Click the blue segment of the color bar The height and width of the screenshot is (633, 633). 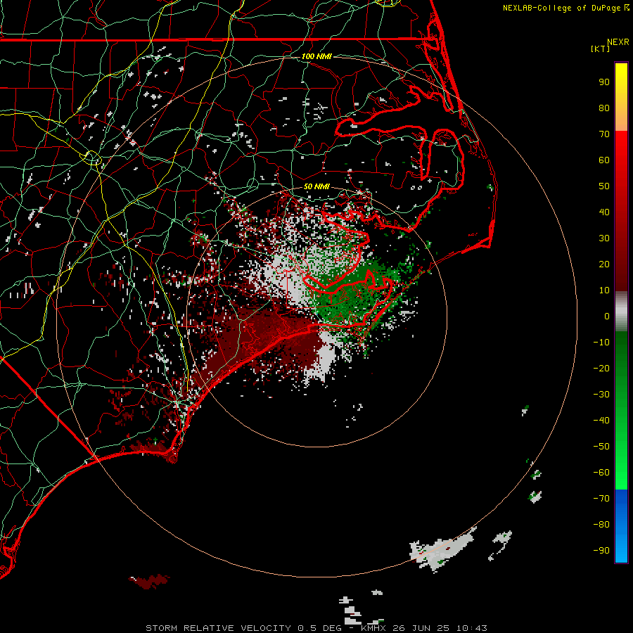point(621,526)
